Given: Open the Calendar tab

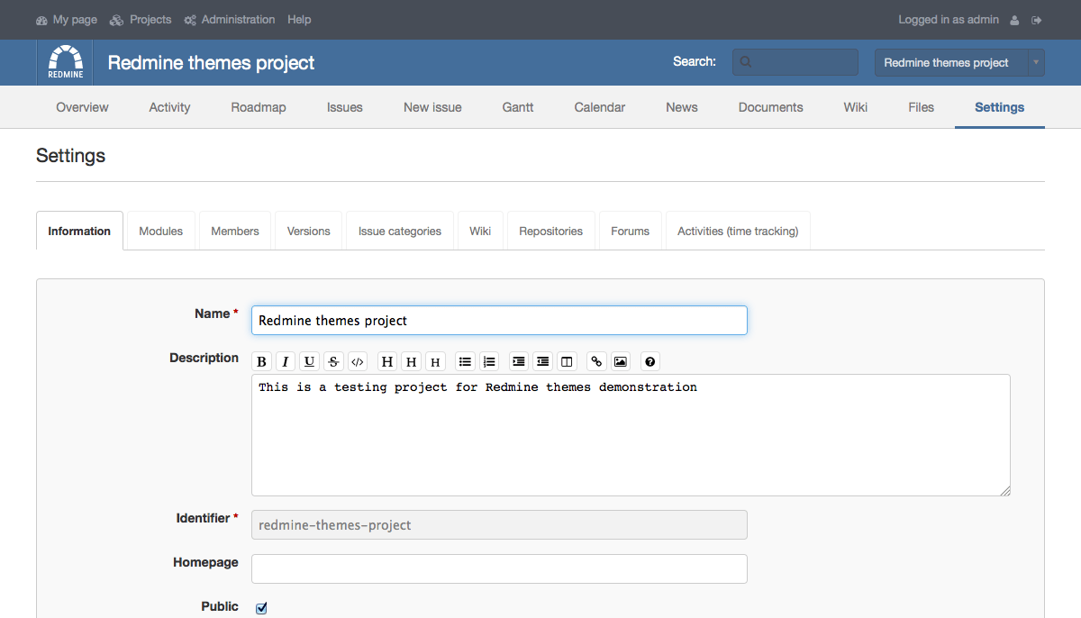Looking at the screenshot, I should [x=600, y=107].
